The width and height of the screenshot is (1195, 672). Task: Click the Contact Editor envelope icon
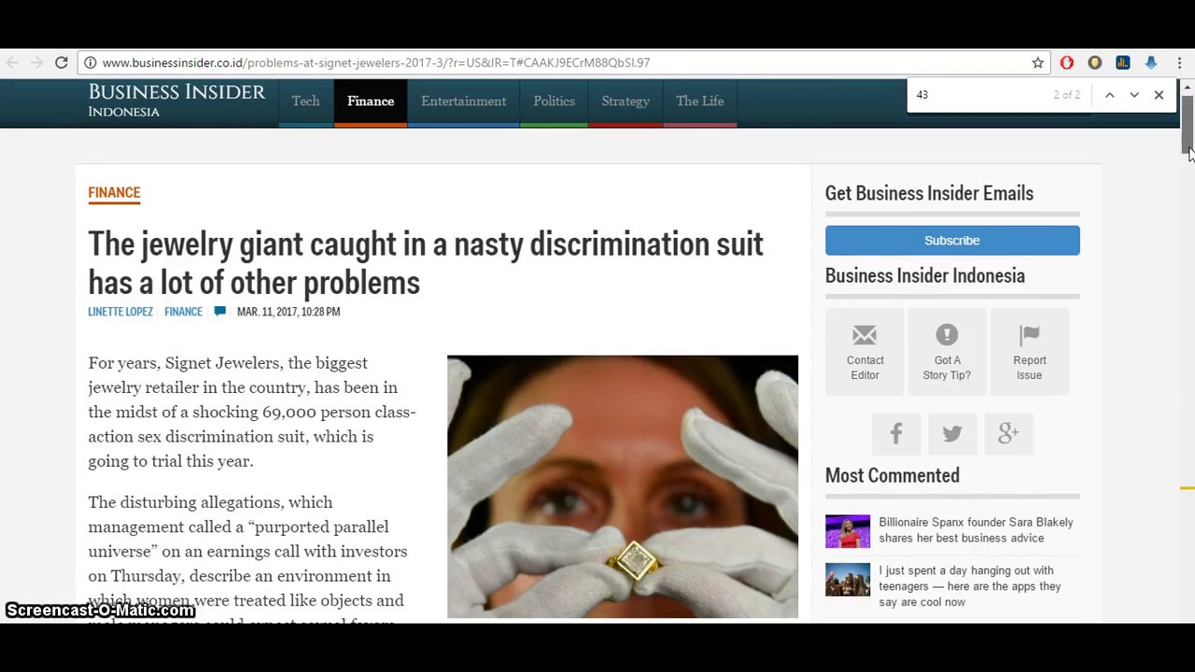pos(865,334)
